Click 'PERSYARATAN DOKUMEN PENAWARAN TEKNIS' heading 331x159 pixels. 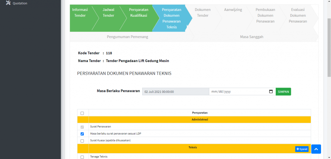124,73
